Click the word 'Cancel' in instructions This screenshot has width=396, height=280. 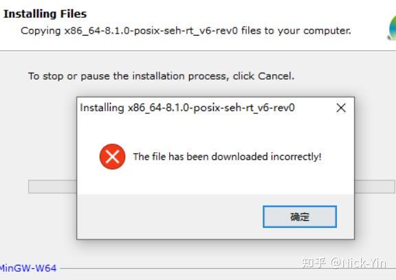[275, 76]
